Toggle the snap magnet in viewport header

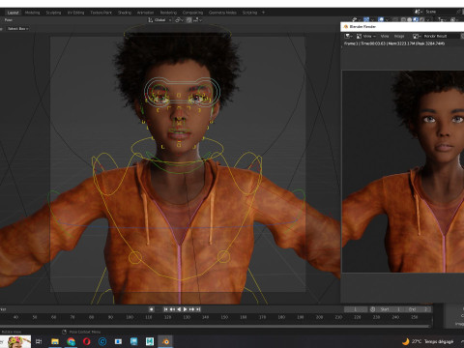click(x=189, y=20)
